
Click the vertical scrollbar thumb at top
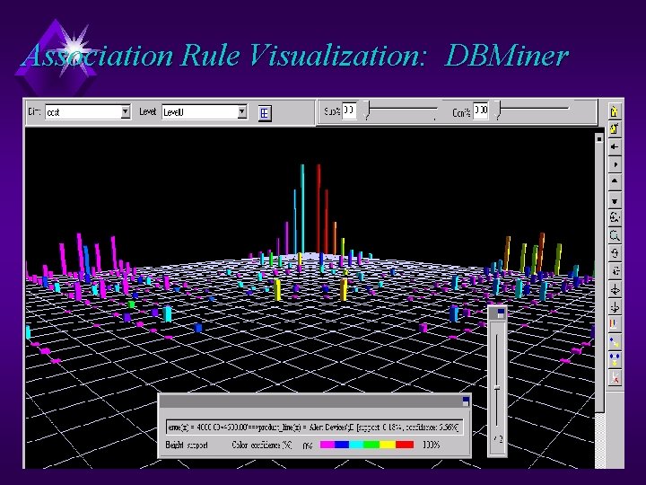pos(599,139)
